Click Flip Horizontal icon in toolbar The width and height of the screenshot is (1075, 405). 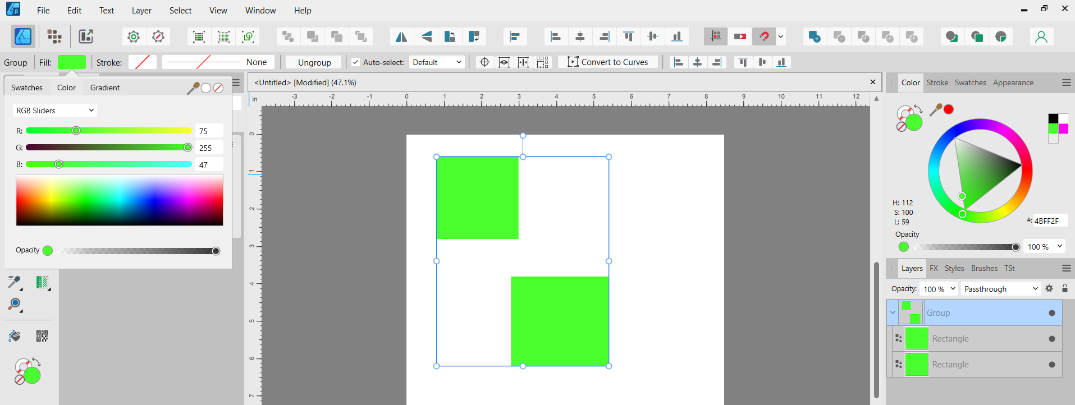point(401,36)
